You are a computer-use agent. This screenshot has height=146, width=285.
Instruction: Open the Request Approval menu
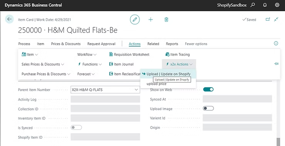coord(101,44)
